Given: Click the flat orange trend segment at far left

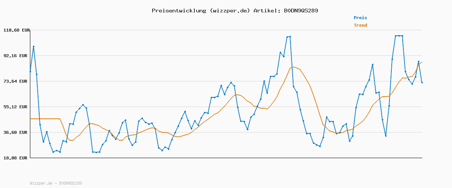Looking at the screenshot, I should (45, 119).
